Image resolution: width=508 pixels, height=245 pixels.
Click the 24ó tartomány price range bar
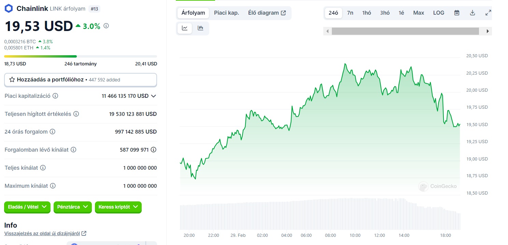pos(81,56)
